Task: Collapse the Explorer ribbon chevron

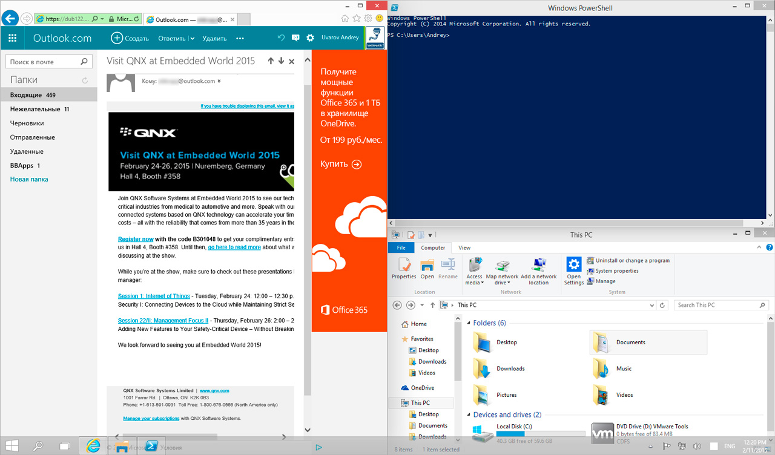Action: [x=758, y=247]
